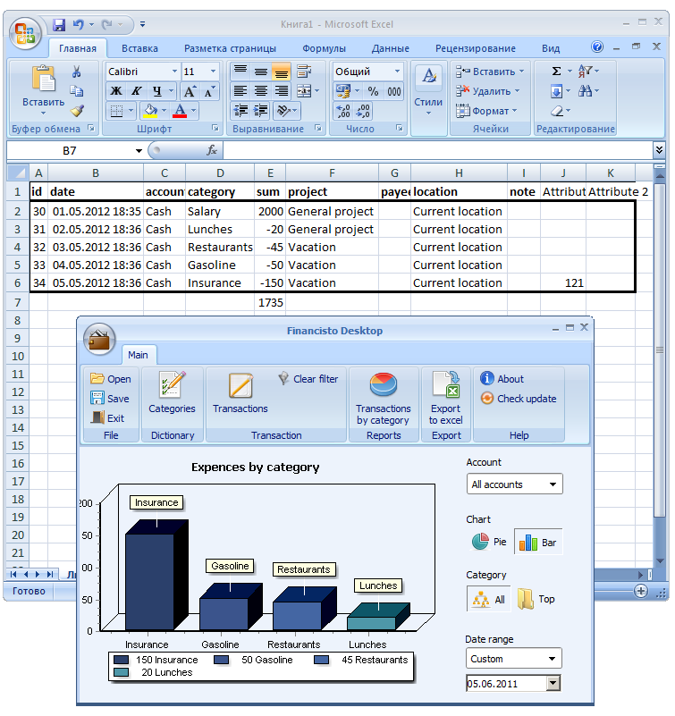This screenshot has height=716, width=675.
Task: Click the Excel Office button
Action: [25, 33]
